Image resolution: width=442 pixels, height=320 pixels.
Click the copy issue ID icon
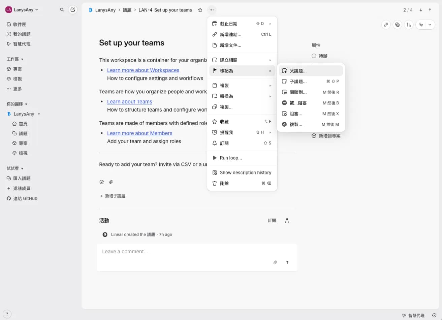(398, 25)
